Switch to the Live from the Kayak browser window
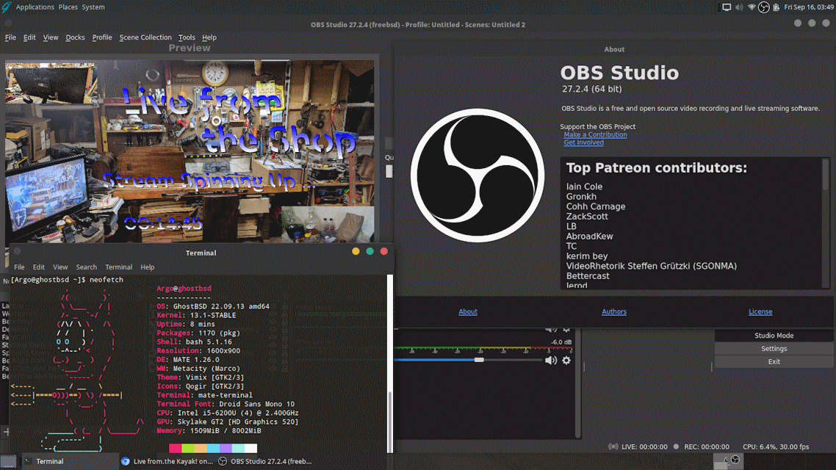 tap(167, 461)
